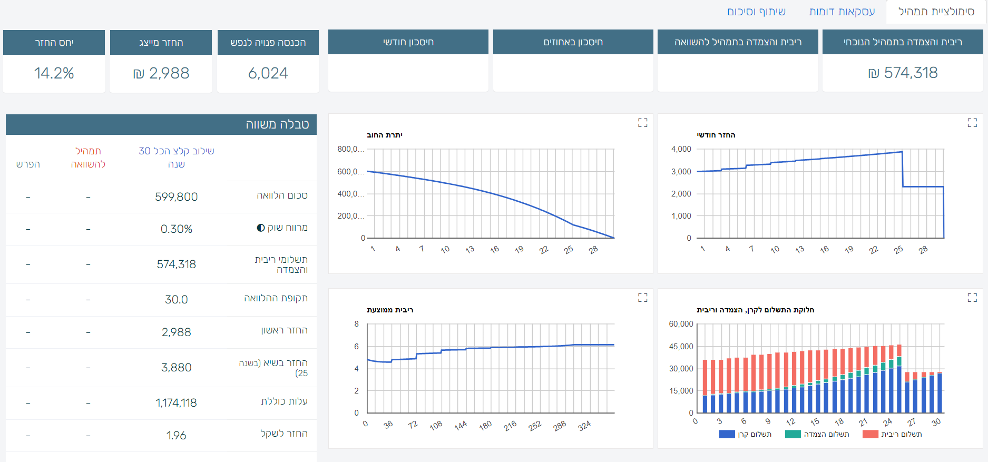Click the שילוב קלצ הכל 30 שנה column header
The width and height of the screenshot is (988, 462).
coord(176,158)
